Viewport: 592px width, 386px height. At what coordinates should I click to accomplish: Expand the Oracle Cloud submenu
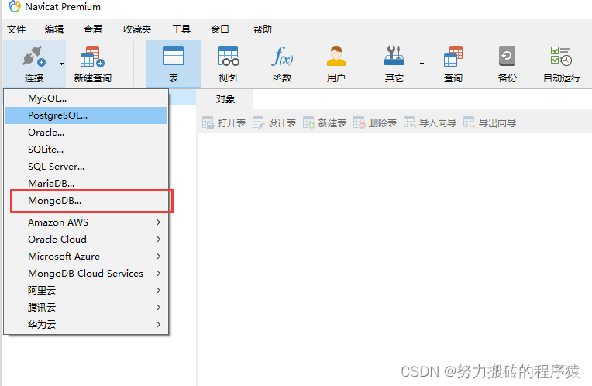86,239
